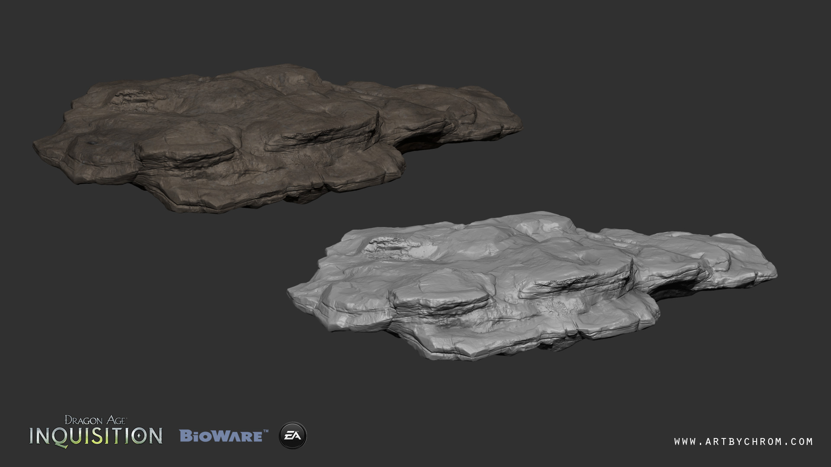
Task: Open the www.artbychrom.com link text
Action: pyautogui.click(x=743, y=441)
